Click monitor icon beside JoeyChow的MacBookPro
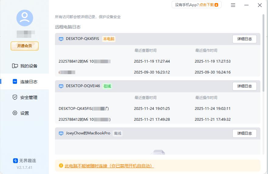 pyautogui.click(x=61, y=133)
